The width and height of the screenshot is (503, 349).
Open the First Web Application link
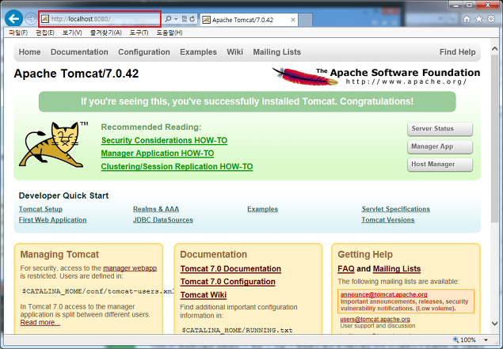pyautogui.click(x=52, y=220)
